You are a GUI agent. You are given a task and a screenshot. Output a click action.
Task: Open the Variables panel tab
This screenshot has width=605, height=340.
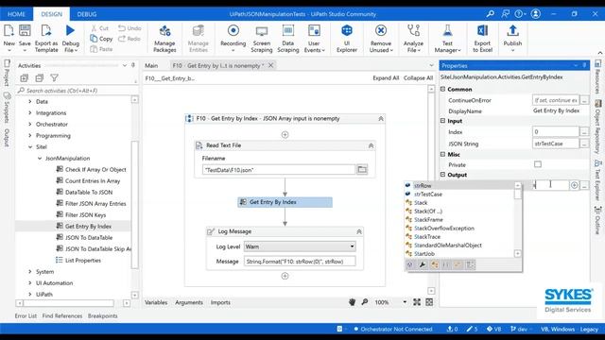[x=156, y=302]
